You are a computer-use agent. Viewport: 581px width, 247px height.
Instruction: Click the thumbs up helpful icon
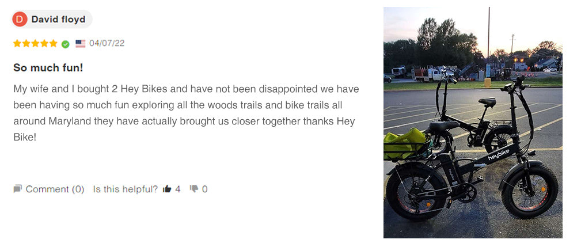tap(167, 189)
